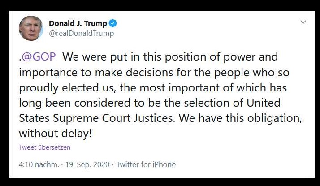Click the display name Donald J. Trump

click(78, 23)
